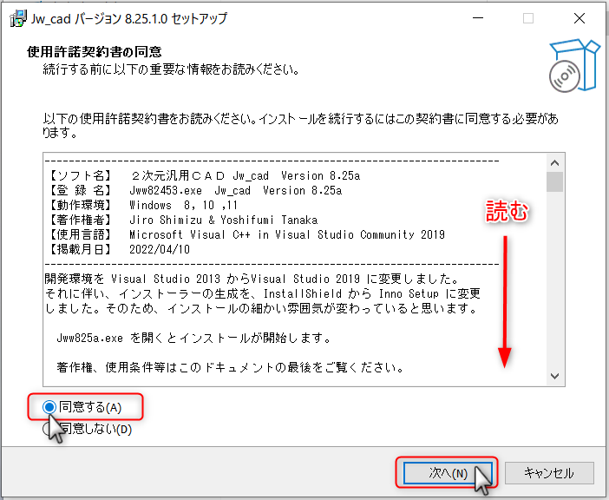Click the キャンセル button
This screenshot has width=609, height=500.
pos(549,473)
